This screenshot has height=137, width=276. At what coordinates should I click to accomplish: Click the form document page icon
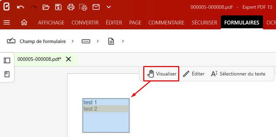[111, 41]
